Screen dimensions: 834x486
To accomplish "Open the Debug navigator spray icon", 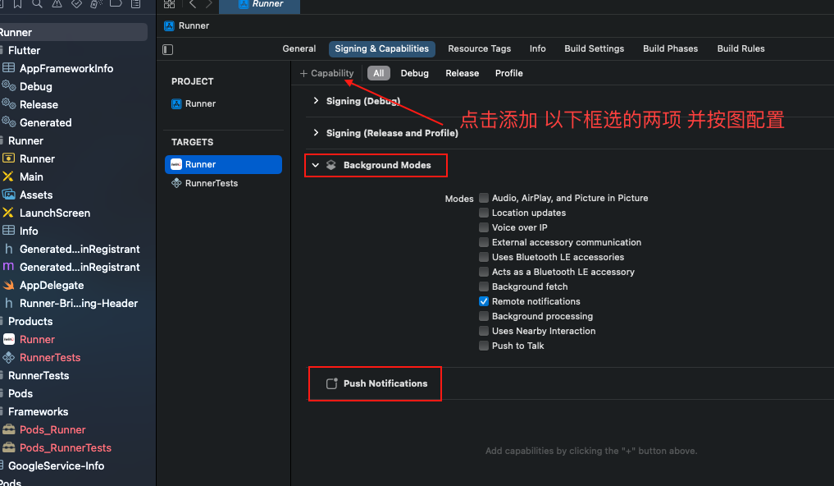I will [96, 4].
